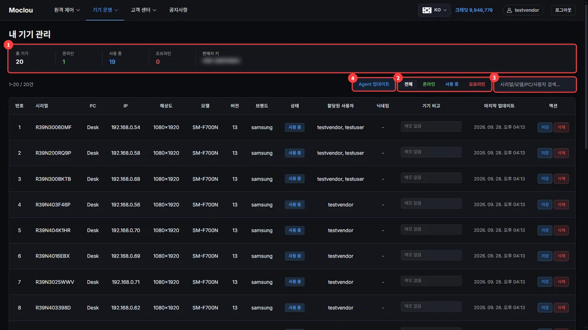Click the 시리얼 column header

click(x=42, y=106)
